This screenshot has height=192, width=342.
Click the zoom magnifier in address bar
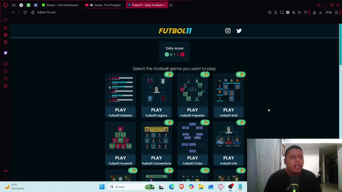click(x=270, y=12)
